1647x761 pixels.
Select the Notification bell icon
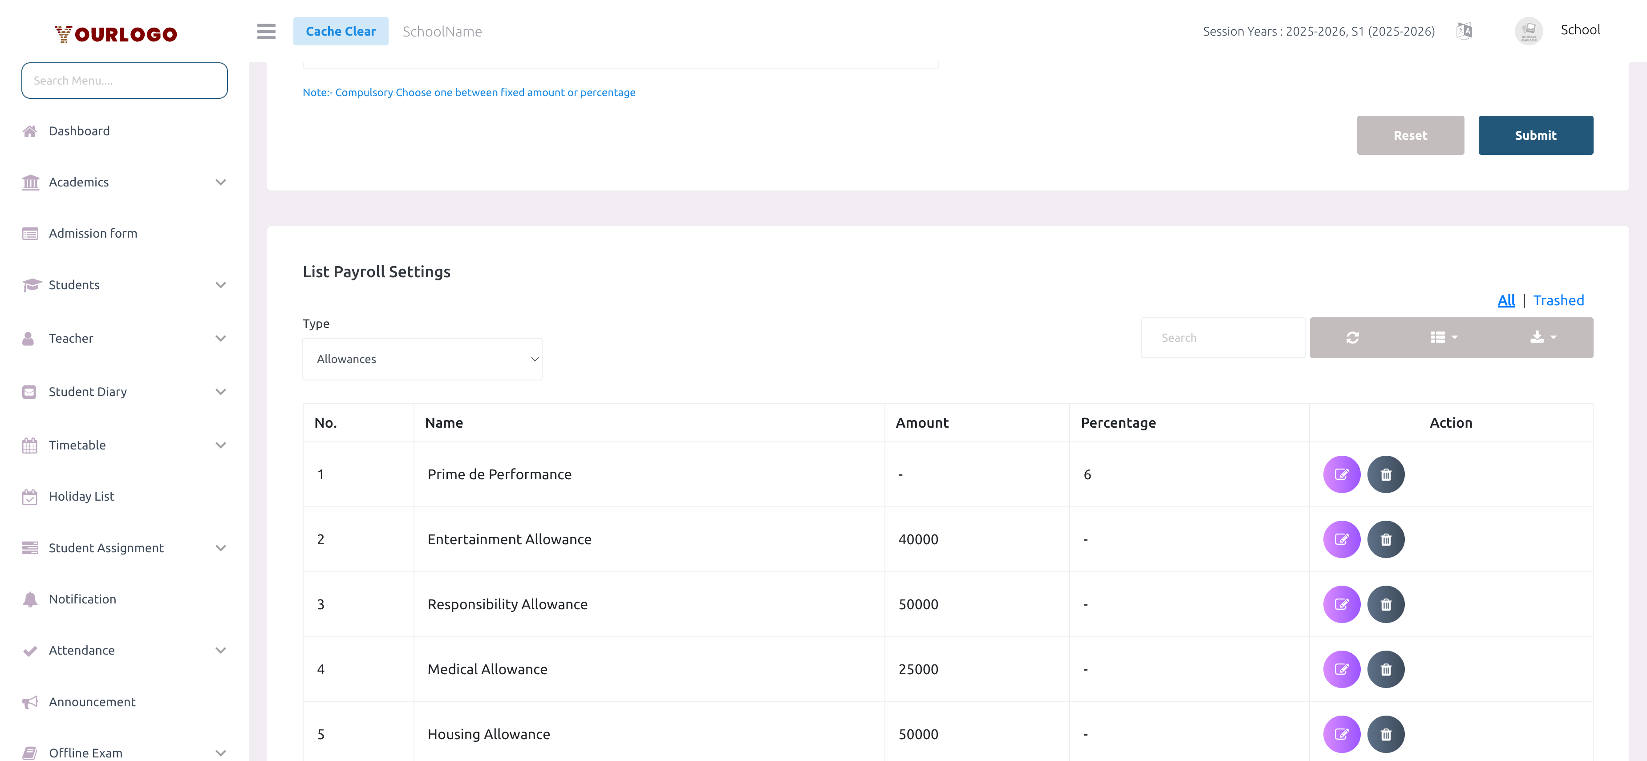[29, 599]
